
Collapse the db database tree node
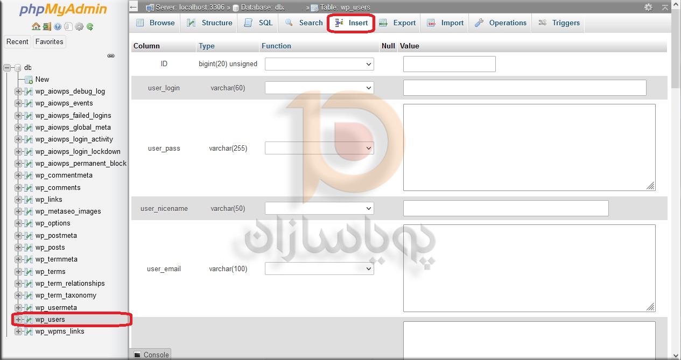pos(8,68)
